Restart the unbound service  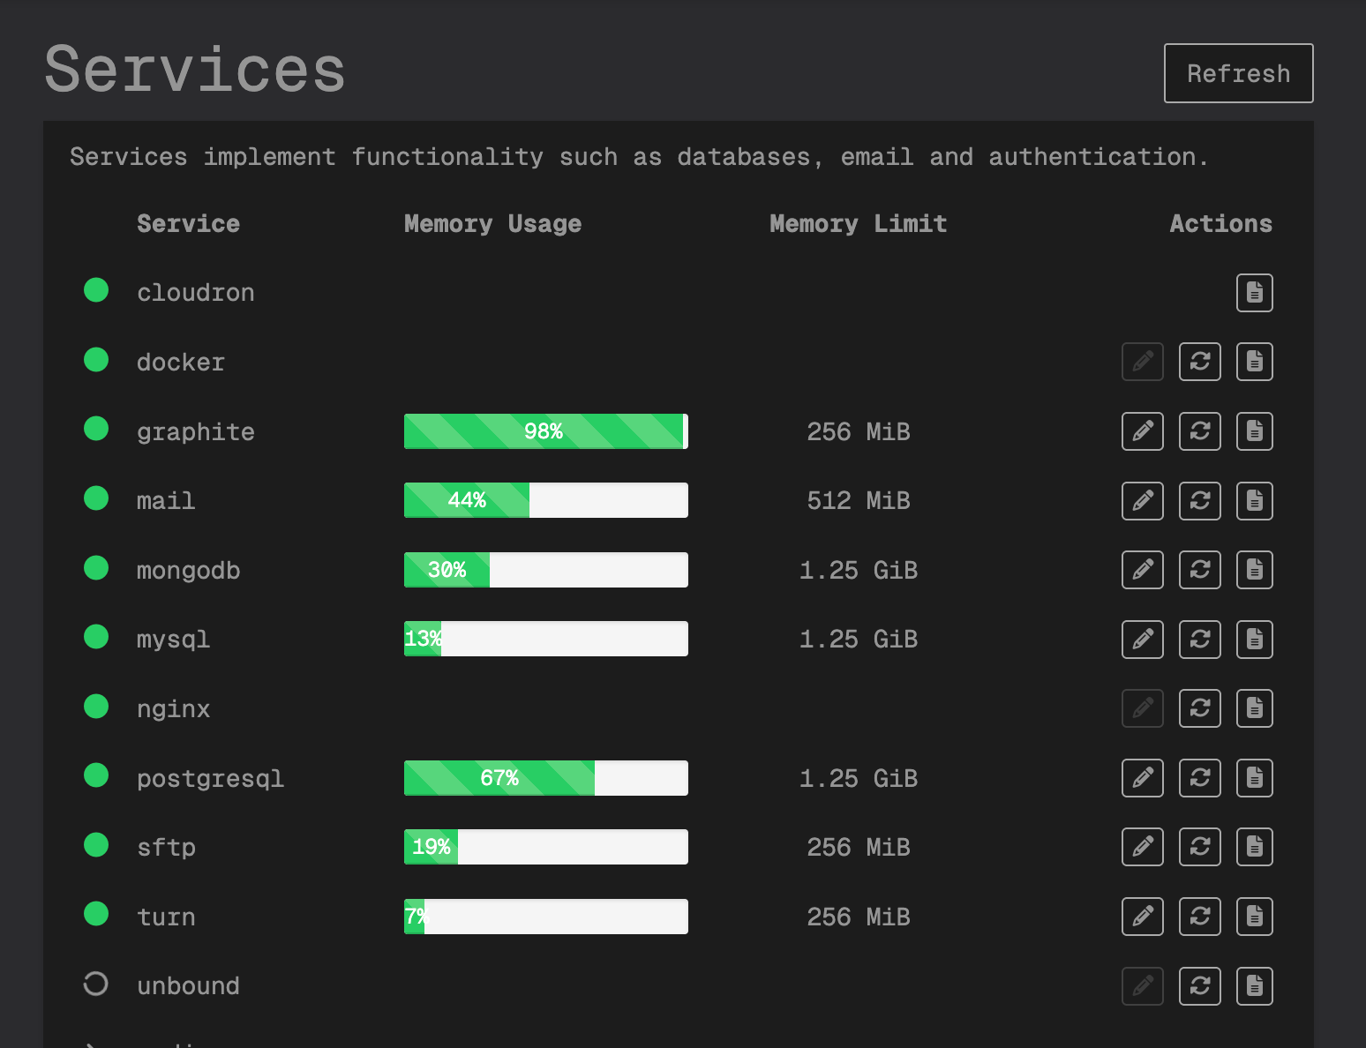pos(1199,986)
